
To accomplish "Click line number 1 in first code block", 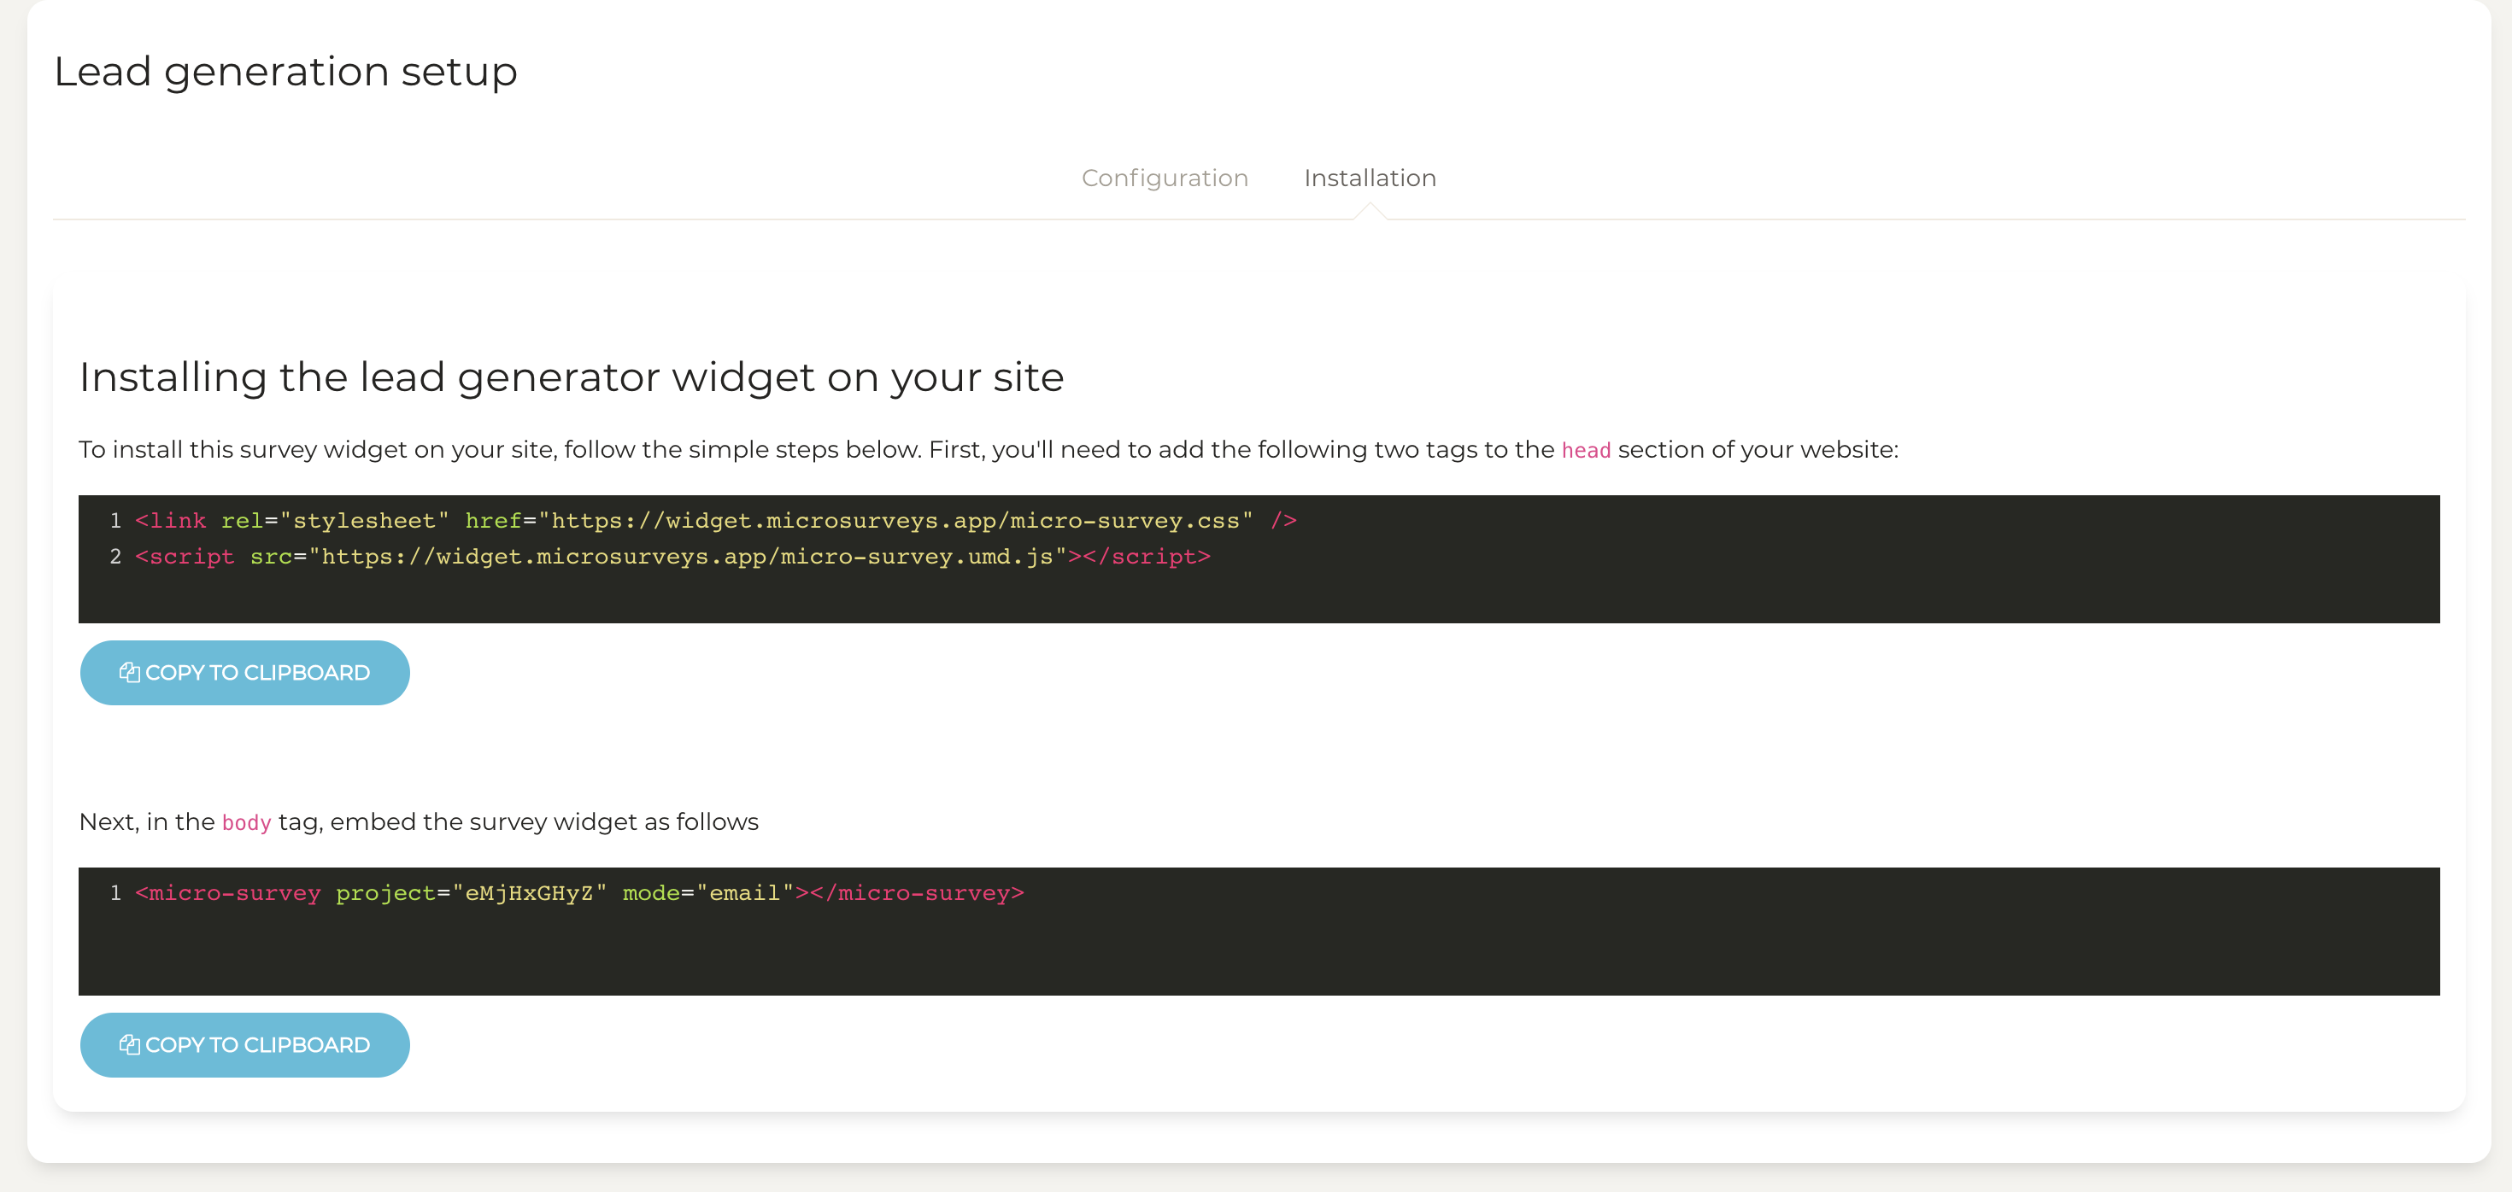I will pos(115,521).
